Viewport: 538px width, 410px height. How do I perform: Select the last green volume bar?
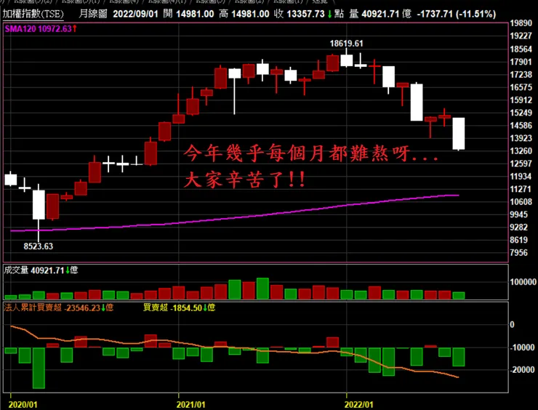(x=459, y=295)
